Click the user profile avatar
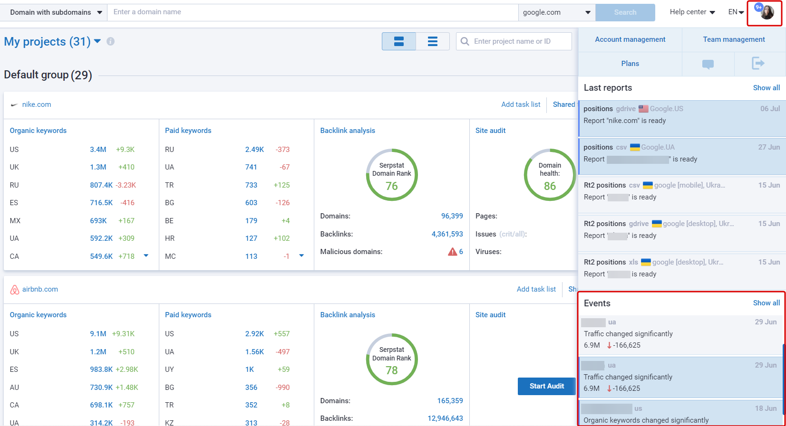This screenshot has width=786, height=426. 766,12
